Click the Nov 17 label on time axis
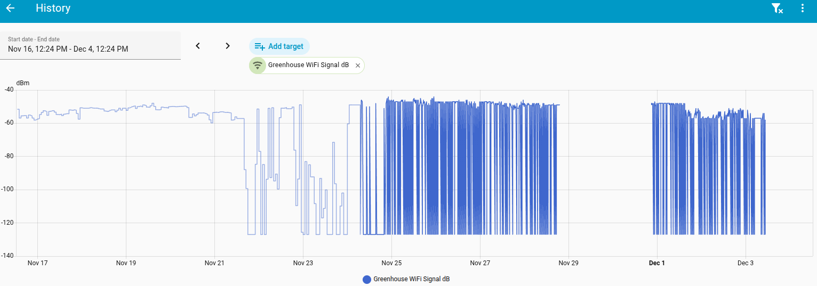This screenshot has width=817, height=286. pyautogui.click(x=37, y=263)
